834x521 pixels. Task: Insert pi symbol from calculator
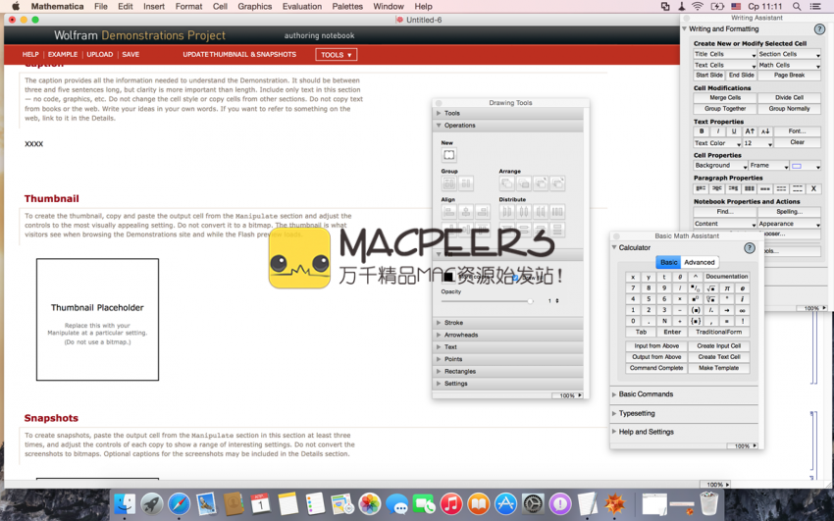point(726,288)
